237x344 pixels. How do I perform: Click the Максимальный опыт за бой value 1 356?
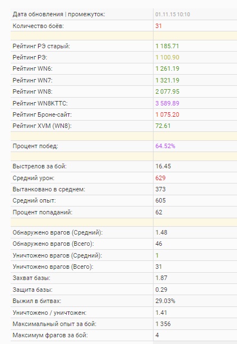[x=162, y=324]
